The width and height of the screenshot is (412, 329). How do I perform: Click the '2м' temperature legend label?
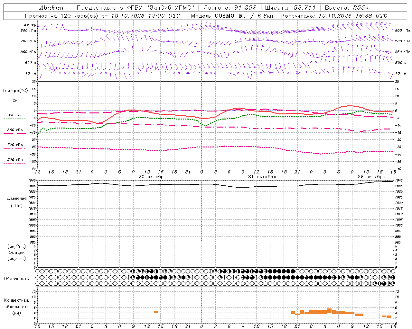pos(15,100)
